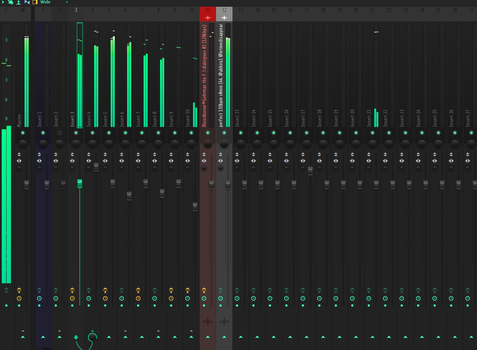This screenshot has height=350, width=477.
Task: Mute Insert 8 via its green LED
Action: coord(158,133)
